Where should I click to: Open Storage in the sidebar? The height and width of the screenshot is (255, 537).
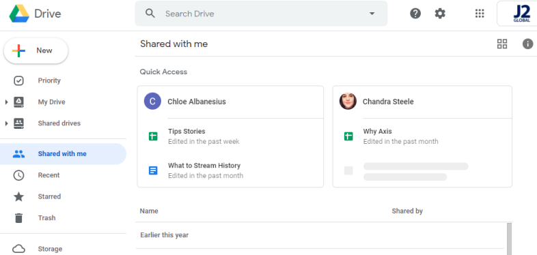click(x=50, y=249)
